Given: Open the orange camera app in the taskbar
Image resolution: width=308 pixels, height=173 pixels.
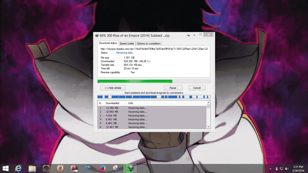Looking at the screenshot, I should coord(60,168).
